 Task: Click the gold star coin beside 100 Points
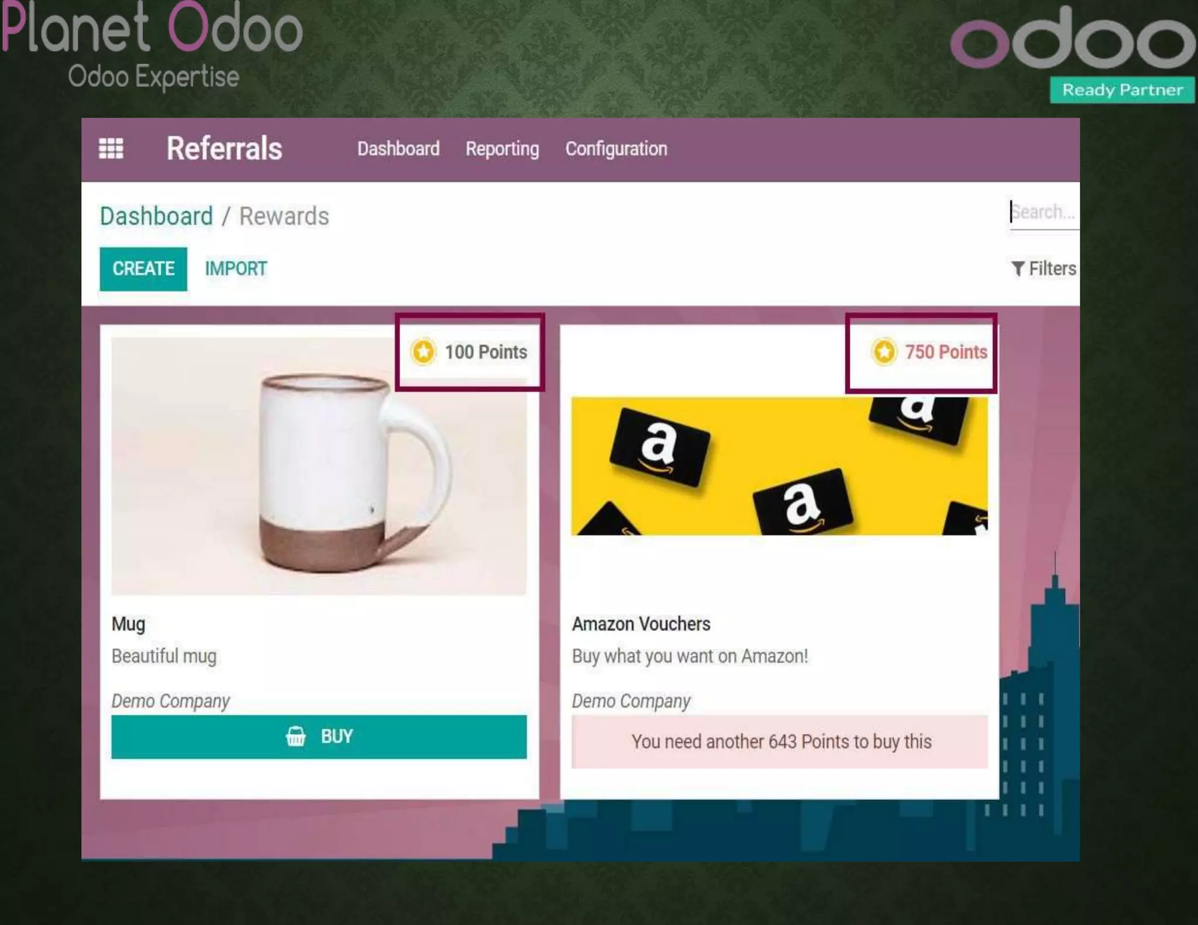pyautogui.click(x=423, y=352)
